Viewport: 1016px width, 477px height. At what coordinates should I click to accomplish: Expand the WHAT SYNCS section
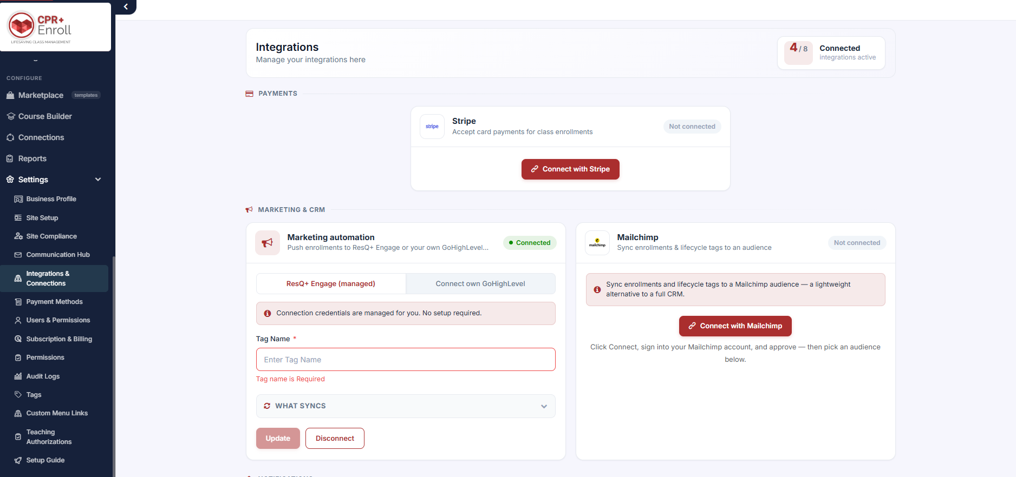[406, 406]
